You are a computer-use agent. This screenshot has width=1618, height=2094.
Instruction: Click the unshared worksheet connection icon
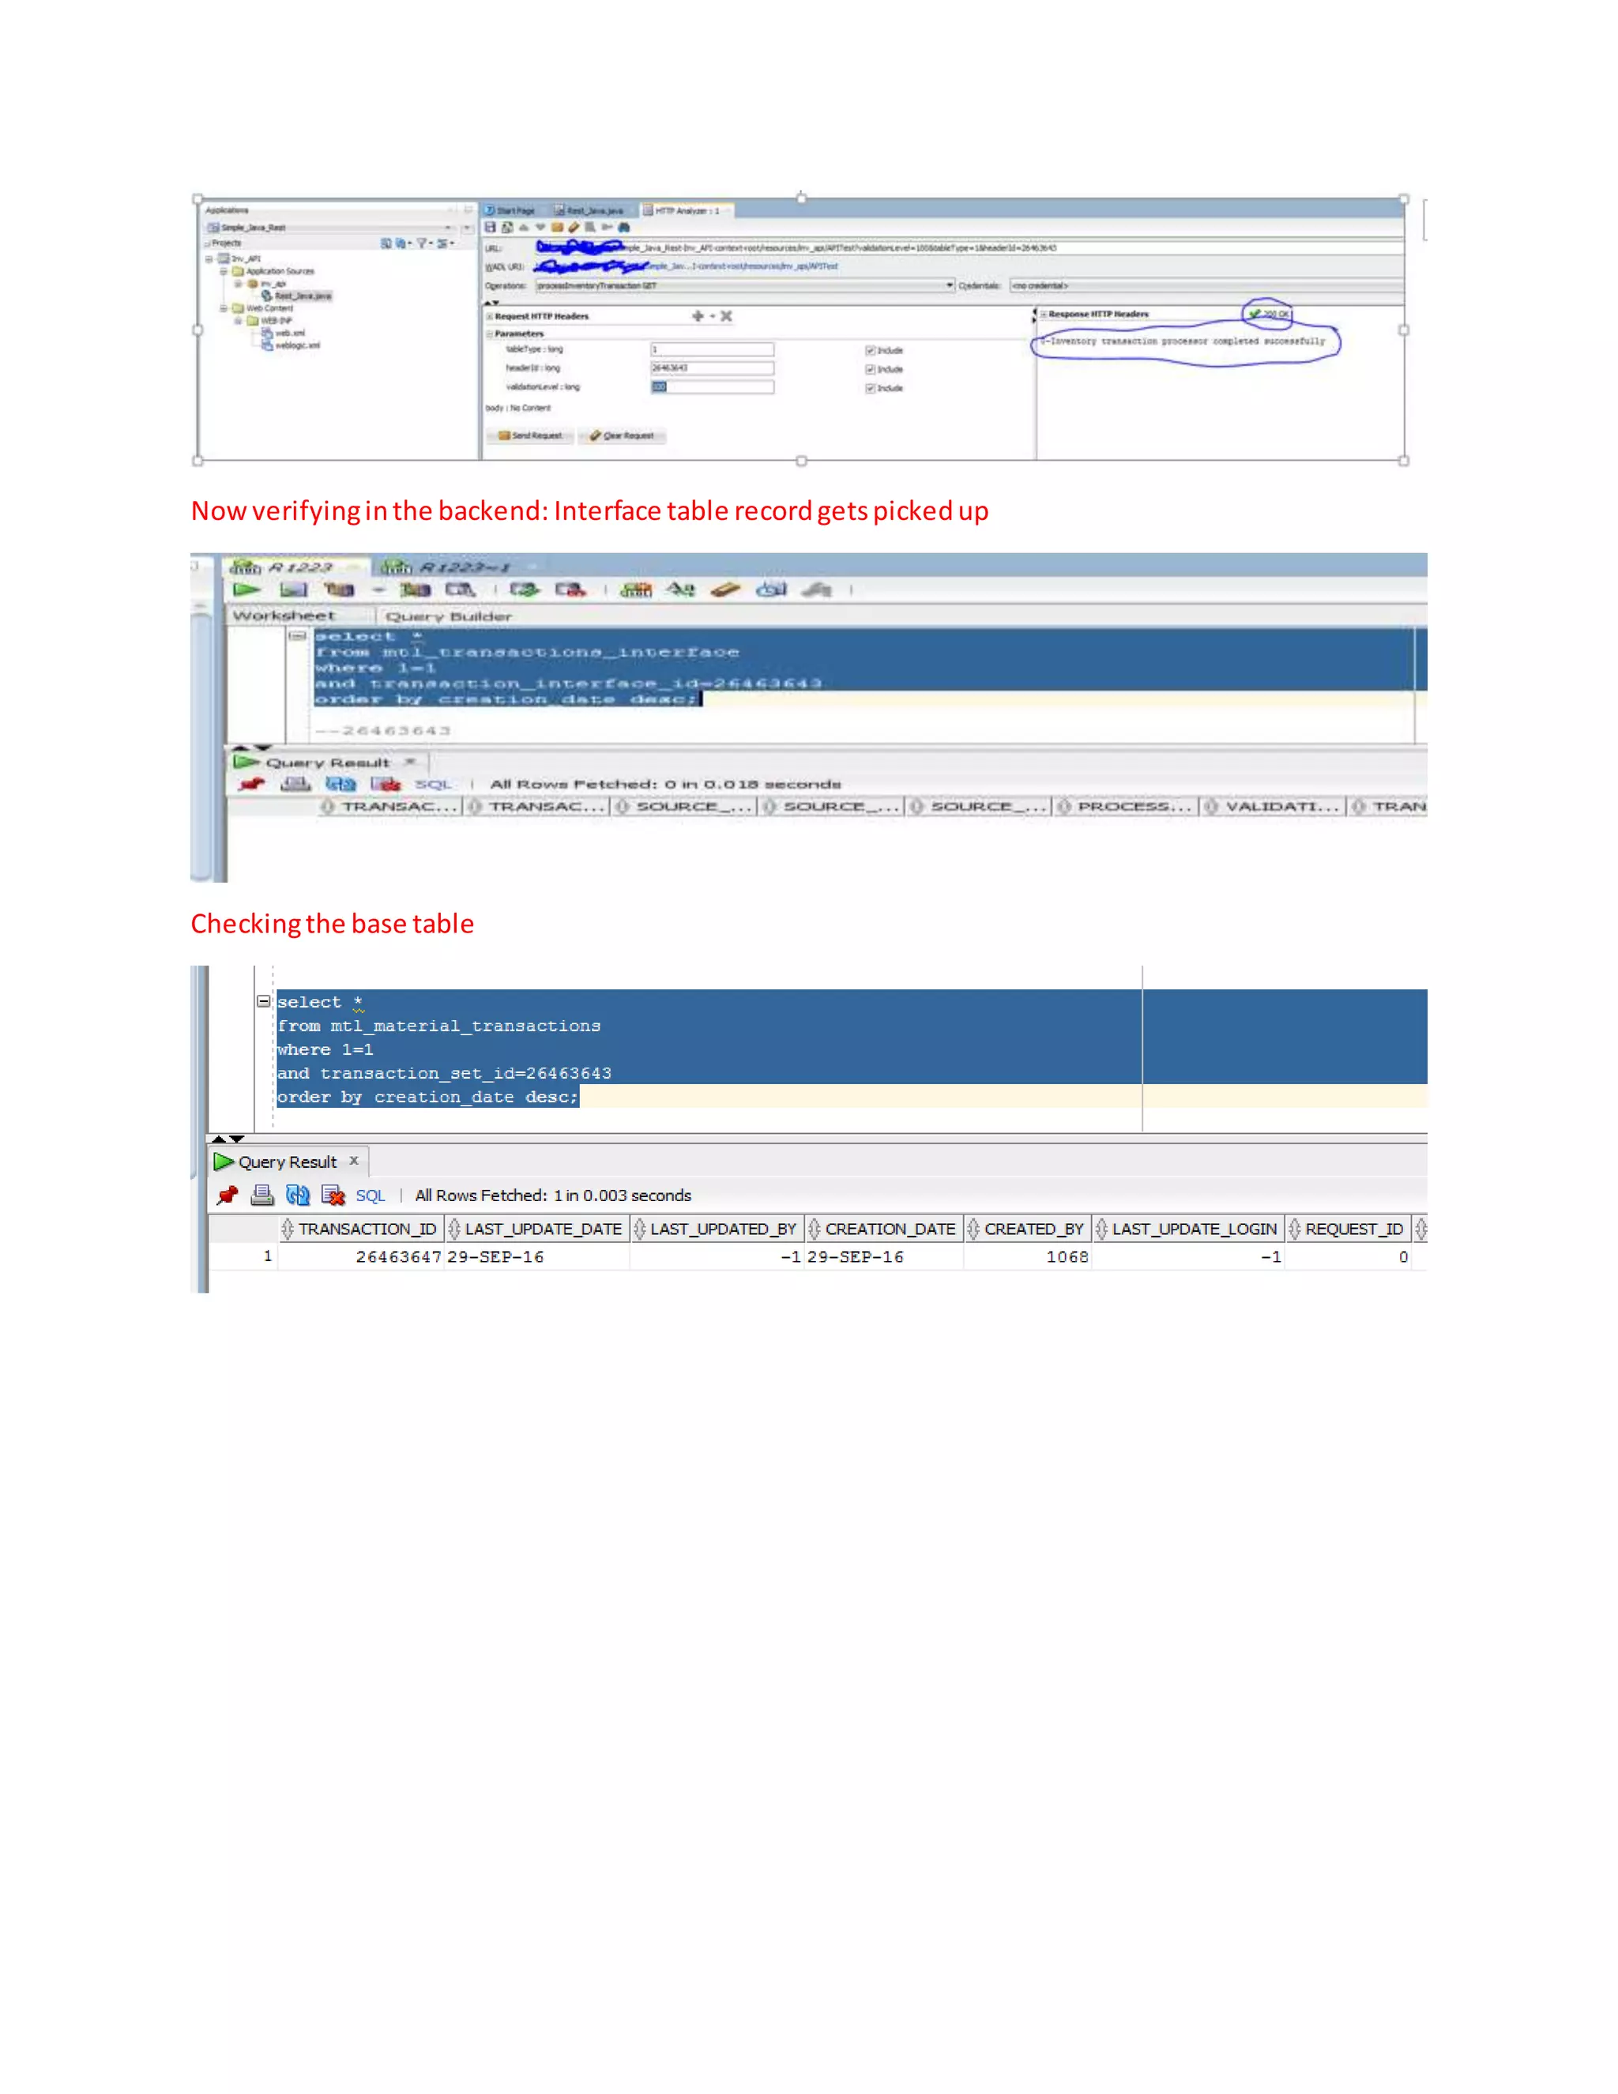(635, 589)
